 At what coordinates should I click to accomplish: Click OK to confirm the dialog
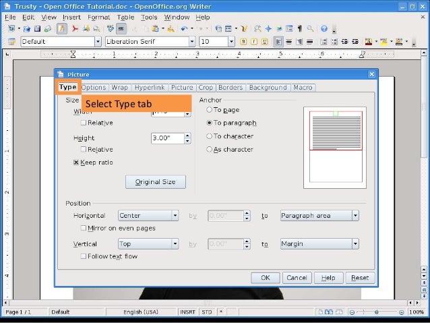266,278
